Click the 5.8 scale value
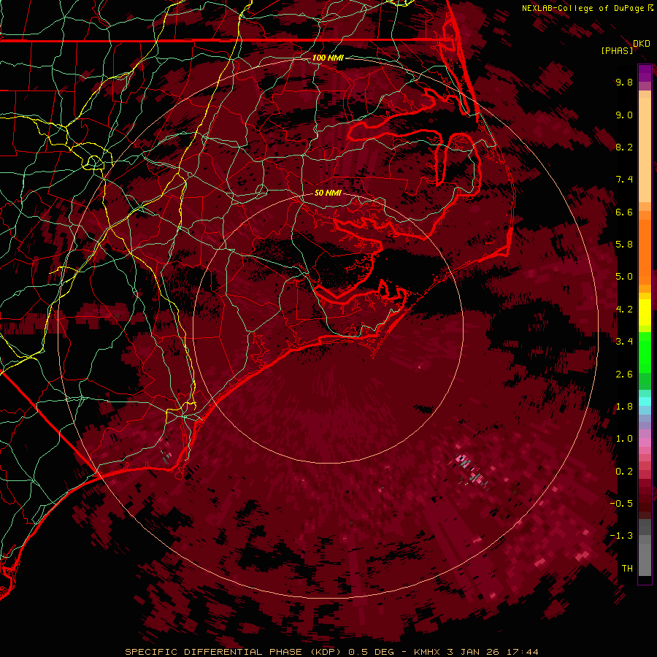 click(624, 245)
